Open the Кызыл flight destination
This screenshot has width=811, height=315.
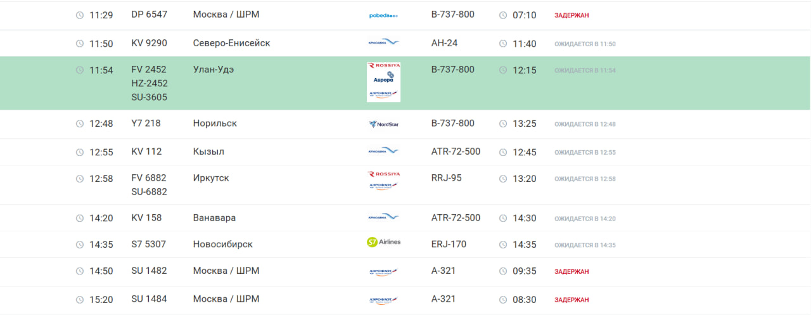point(208,152)
